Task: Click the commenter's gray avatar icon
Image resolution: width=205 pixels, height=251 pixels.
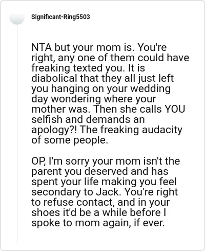Action: click(x=17, y=19)
